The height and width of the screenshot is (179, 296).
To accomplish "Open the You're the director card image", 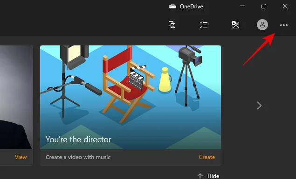I will pos(131,97).
